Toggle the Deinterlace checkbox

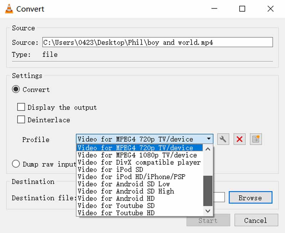coord(21,120)
